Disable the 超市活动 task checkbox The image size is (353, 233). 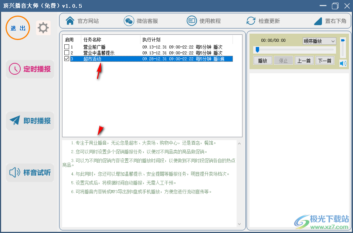66,58
